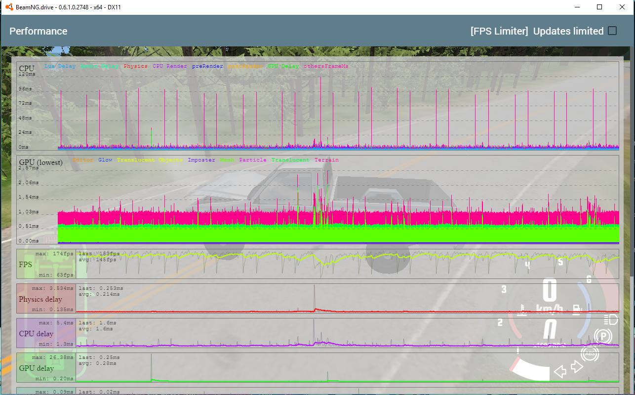This screenshot has height=395, width=635.
Task: Click the Terrain legend label
Action: click(x=326, y=160)
